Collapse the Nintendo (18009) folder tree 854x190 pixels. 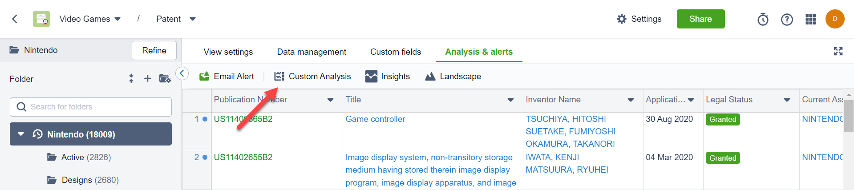[x=21, y=134]
